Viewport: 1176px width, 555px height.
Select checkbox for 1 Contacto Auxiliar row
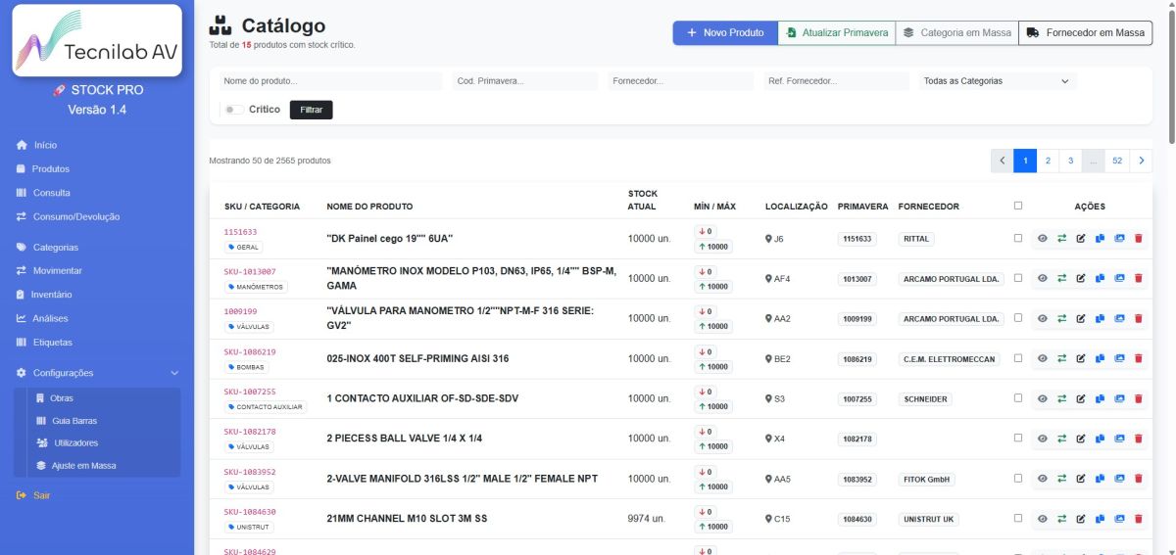pyautogui.click(x=1018, y=397)
